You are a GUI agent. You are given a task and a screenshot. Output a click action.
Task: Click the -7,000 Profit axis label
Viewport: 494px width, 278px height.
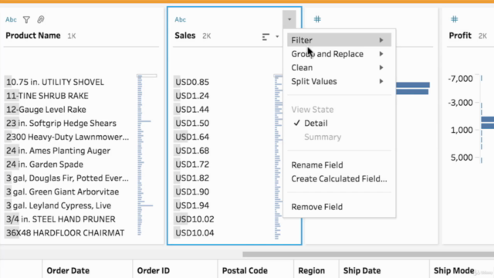pos(460,79)
